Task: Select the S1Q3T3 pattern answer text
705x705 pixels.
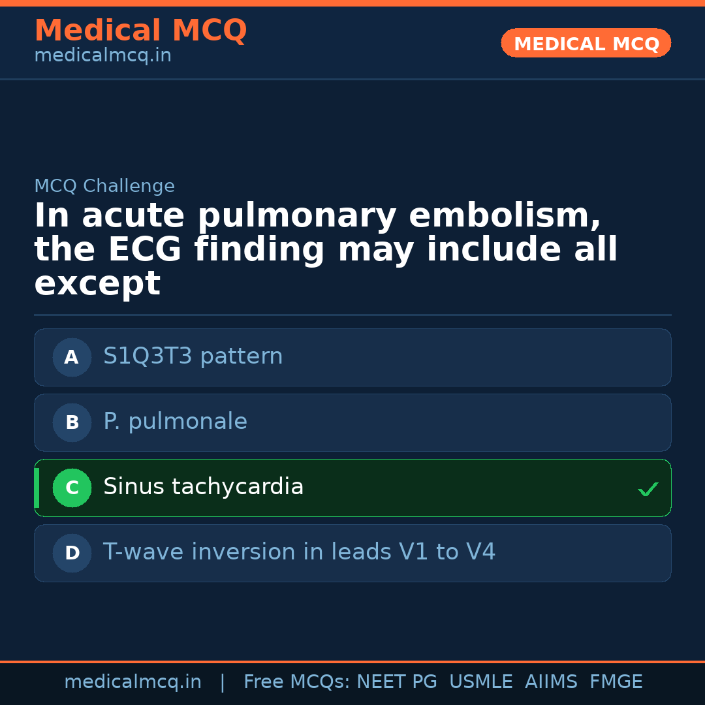Action: (193, 356)
